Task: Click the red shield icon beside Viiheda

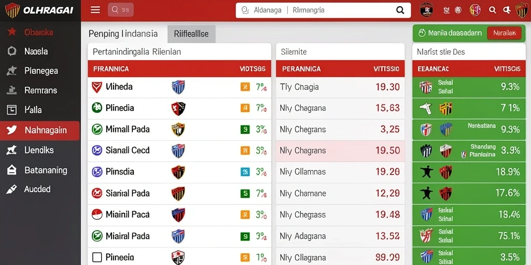Action: pos(97,87)
